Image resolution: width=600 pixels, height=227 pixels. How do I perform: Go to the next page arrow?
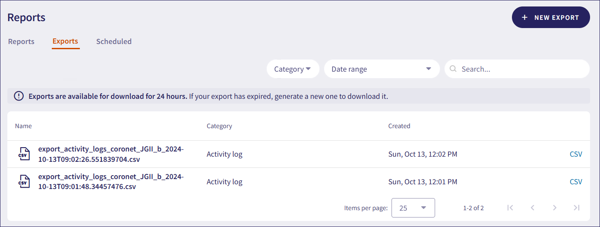555,208
